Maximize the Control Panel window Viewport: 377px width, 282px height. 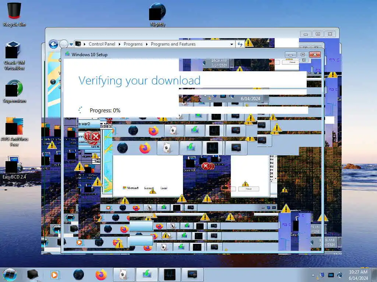click(x=318, y=34)
